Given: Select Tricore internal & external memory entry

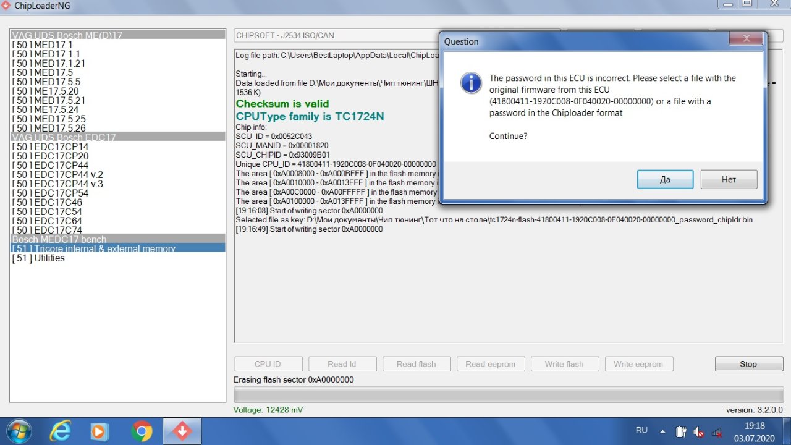Looking at the screenshot, I should [93, 248].
